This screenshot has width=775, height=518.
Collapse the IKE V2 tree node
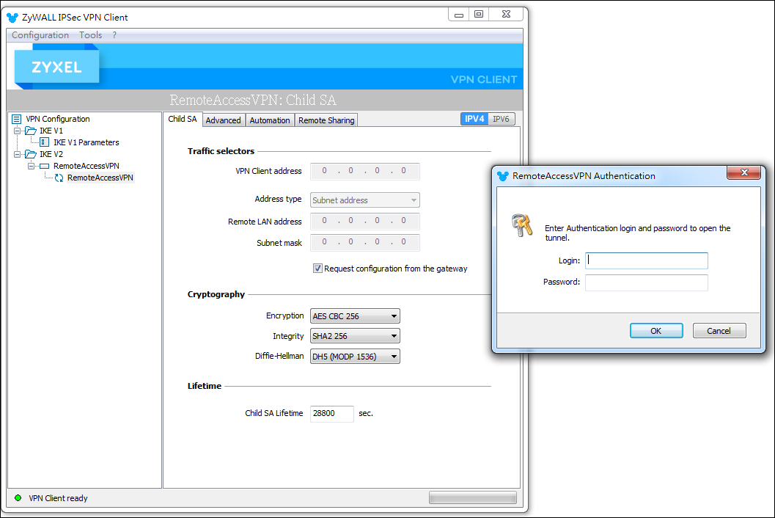[x=18, y=154]
